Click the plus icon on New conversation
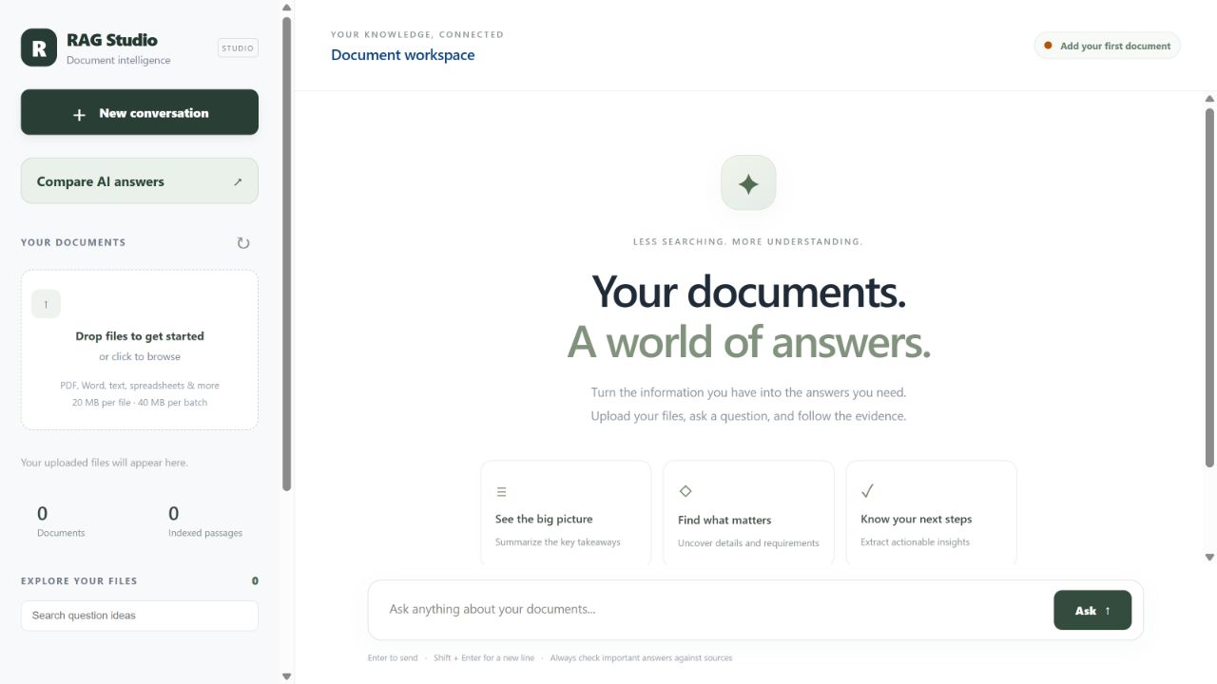This screenshot has height=684, width=1217. (x=79, y=114)
